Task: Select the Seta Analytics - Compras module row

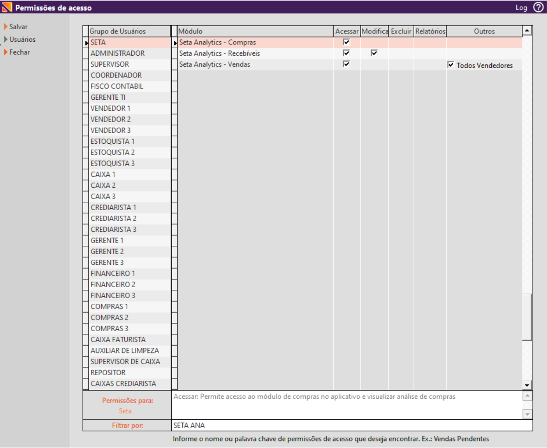Action: 255,43
